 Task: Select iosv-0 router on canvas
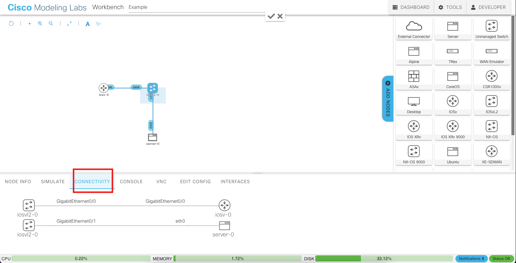[104, 88]
